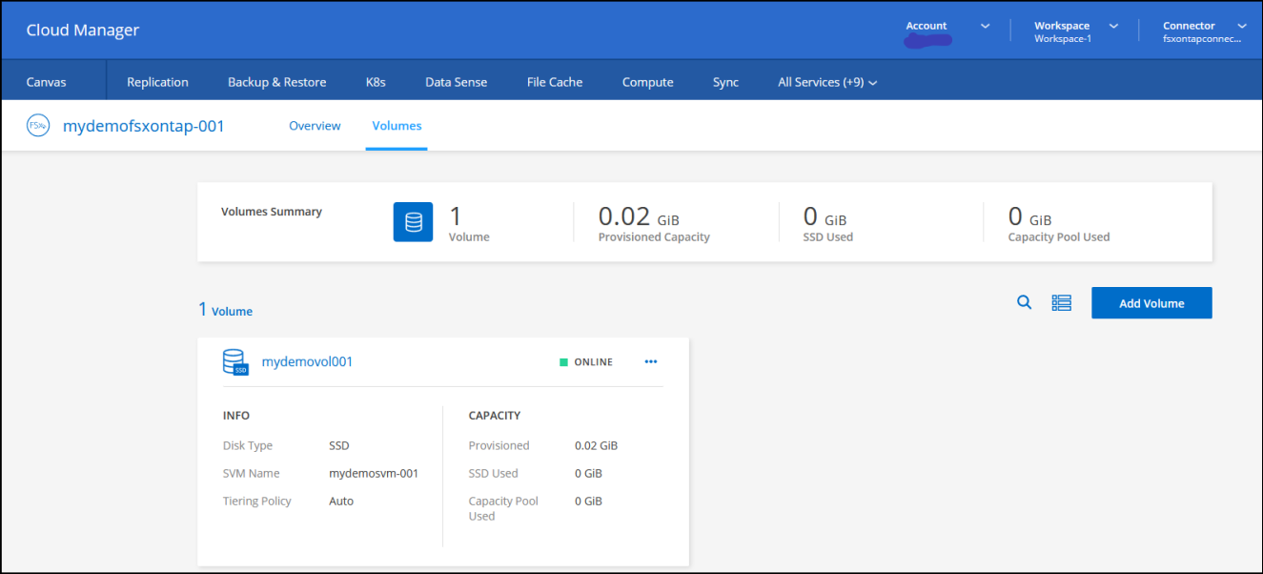
Task: Open the three-dot menu for mydemovol001
Action: [x=651, y=361]
